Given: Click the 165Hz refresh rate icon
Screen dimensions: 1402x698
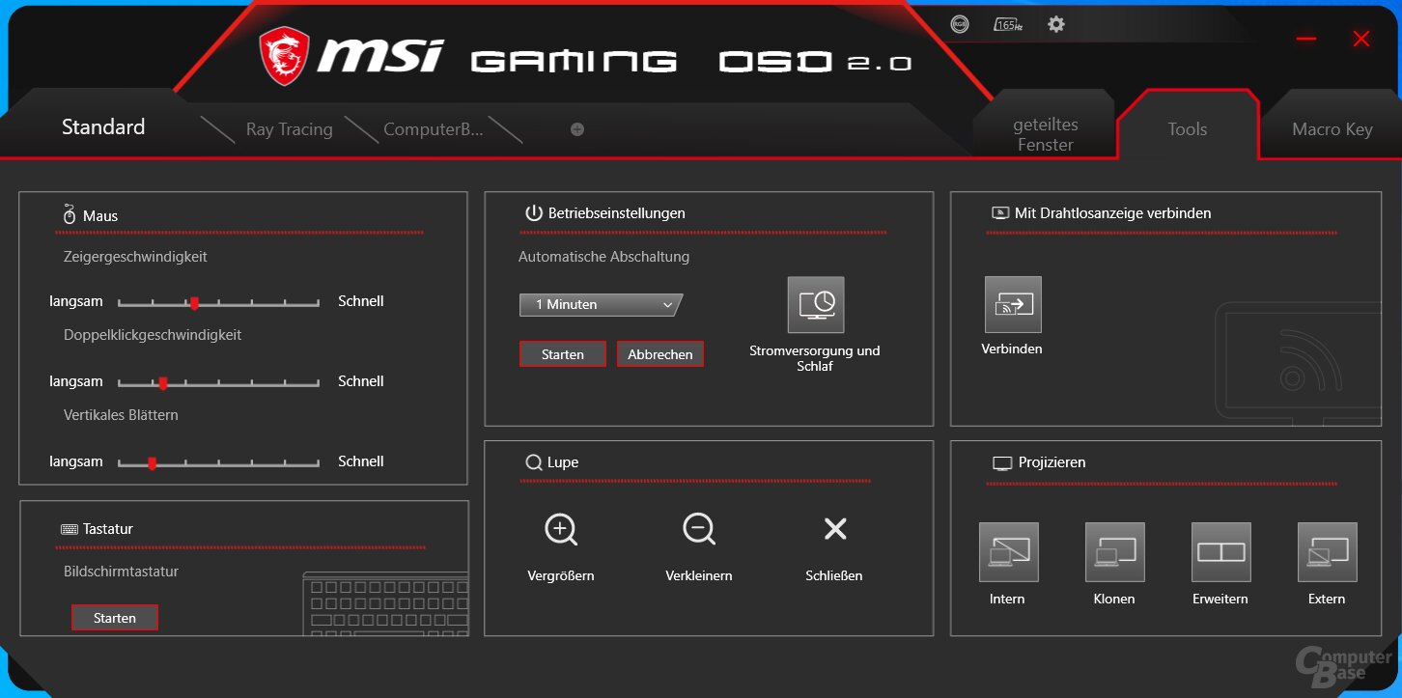Looking at the screenshot, I should 1008,25.
